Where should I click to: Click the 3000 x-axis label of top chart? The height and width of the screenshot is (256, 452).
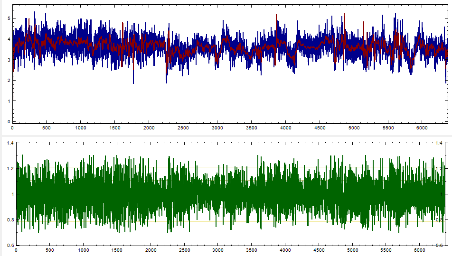coord(217,128)
